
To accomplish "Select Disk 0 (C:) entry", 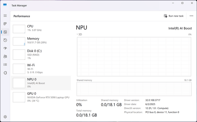I will tap(41, 55).
